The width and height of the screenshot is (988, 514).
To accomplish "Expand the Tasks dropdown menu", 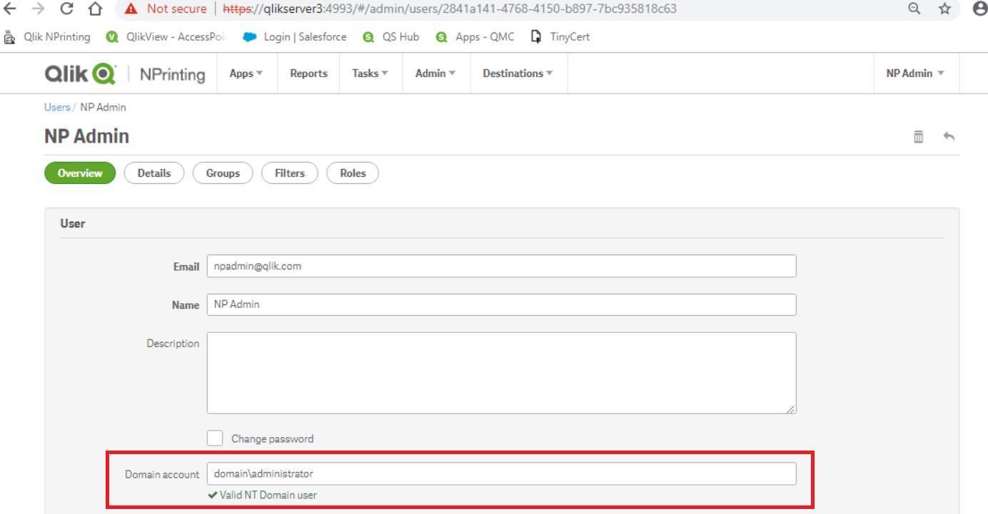I will coord(370,73).
